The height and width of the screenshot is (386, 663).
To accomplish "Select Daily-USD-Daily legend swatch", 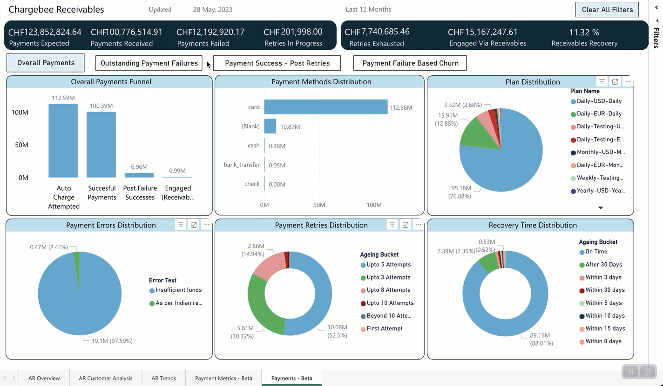I will (573, 101).
